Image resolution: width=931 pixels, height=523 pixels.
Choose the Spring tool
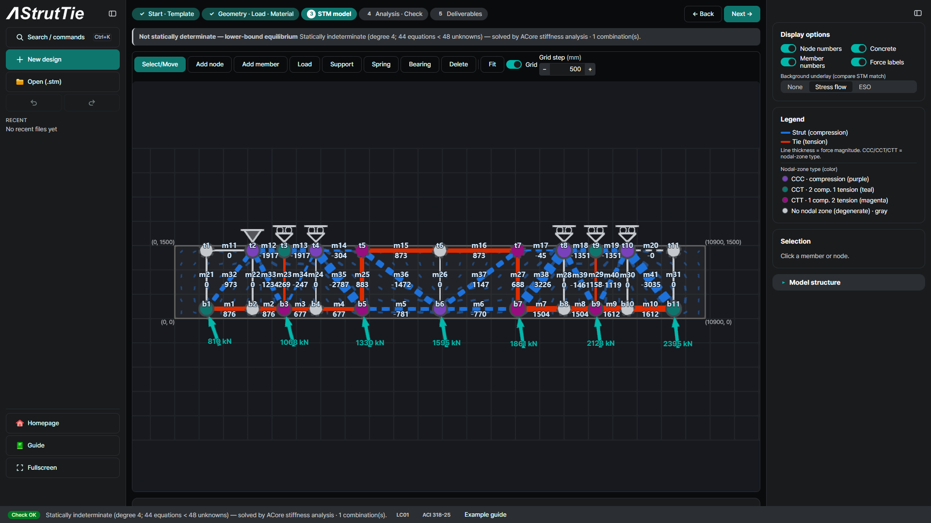tap(381, 64)
